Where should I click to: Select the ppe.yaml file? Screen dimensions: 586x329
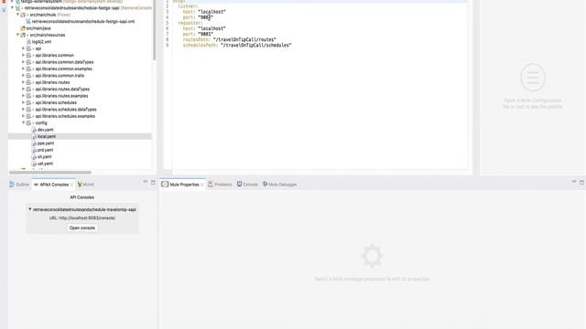46,143
